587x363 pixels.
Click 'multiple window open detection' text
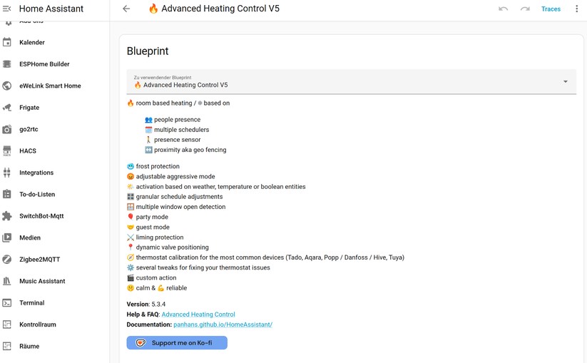(x=181, y=207)
